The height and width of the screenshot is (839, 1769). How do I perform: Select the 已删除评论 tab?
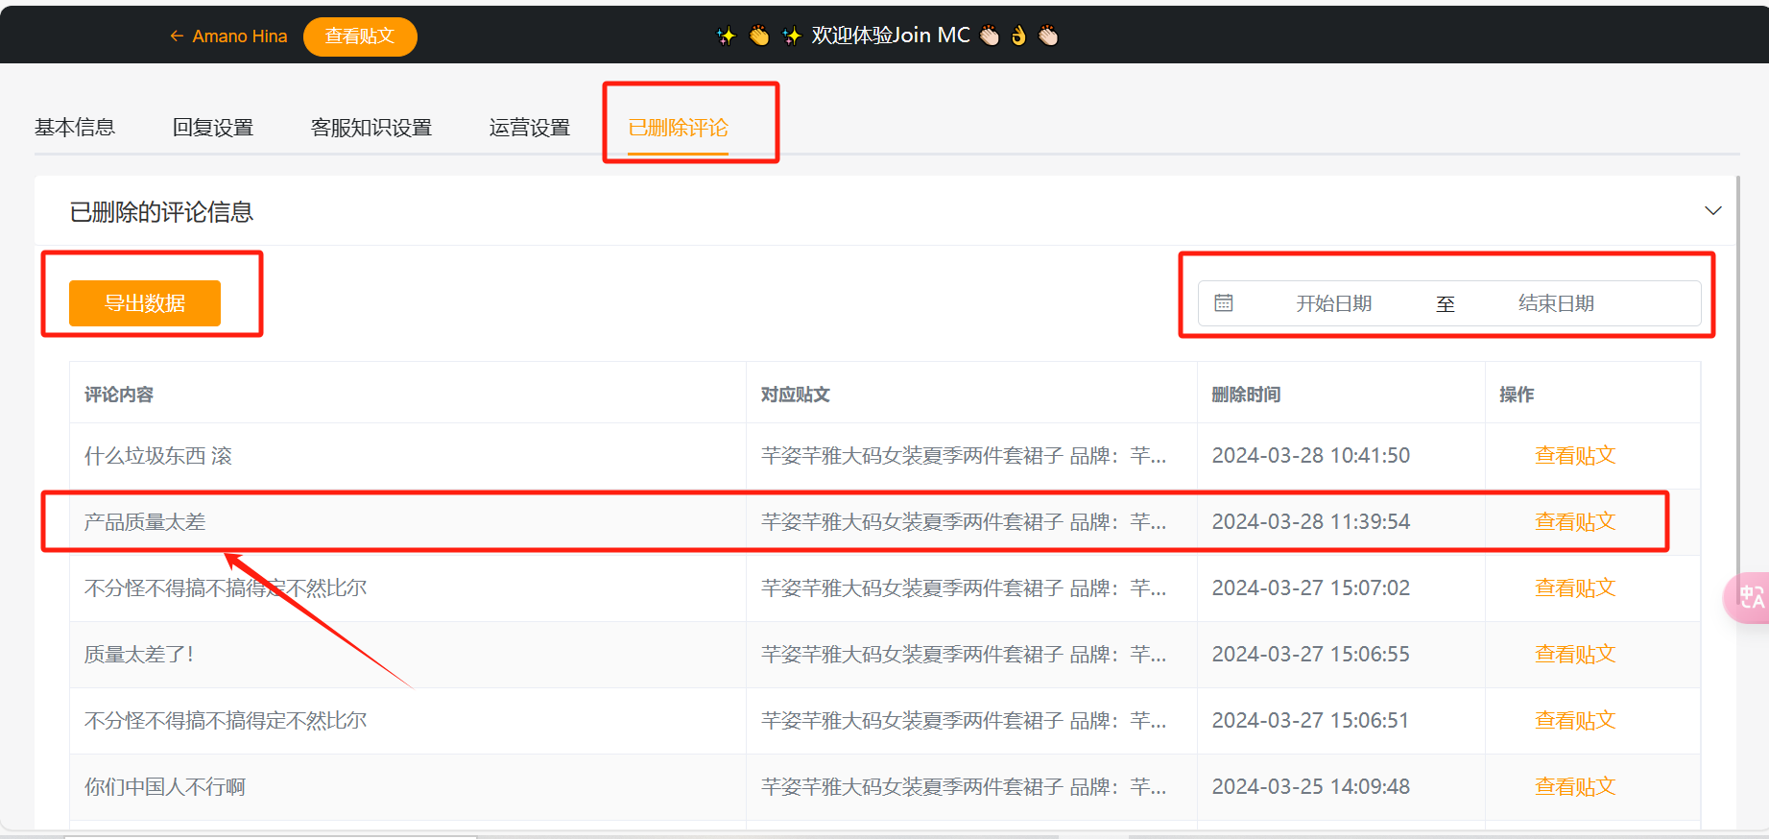(678, 128)
